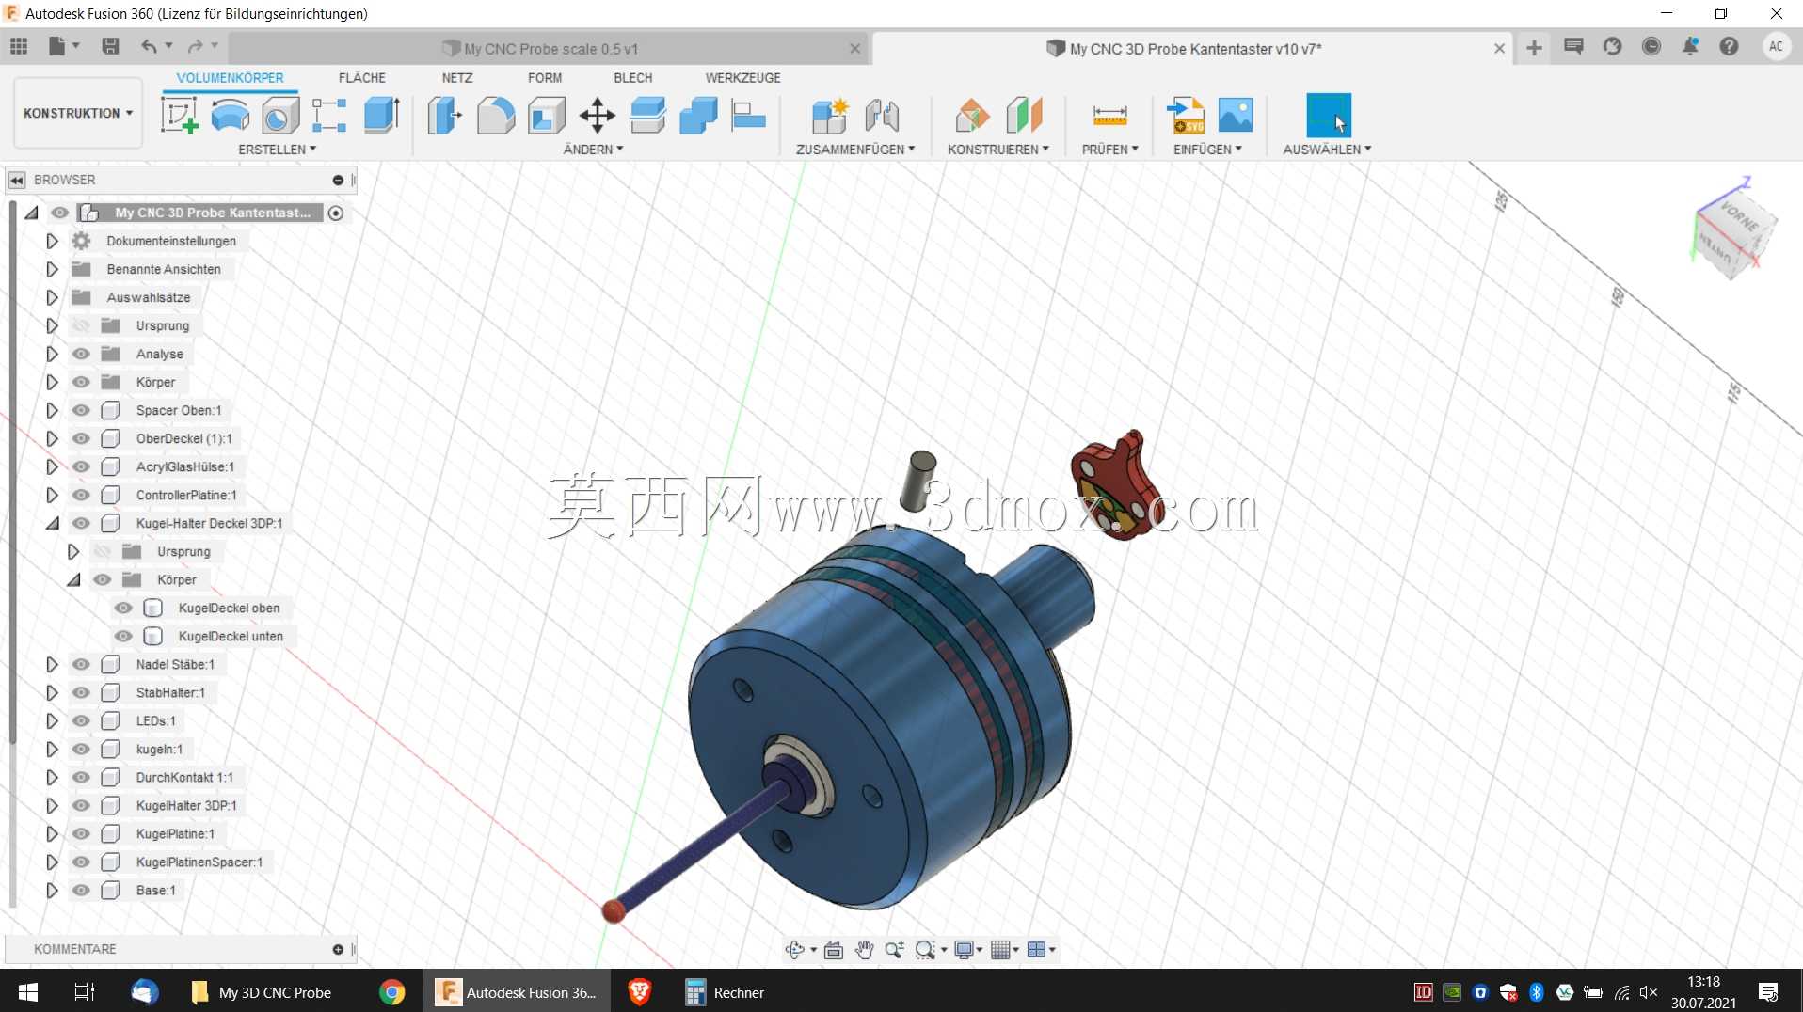Switch to the BLECH tab

[633, 78]
